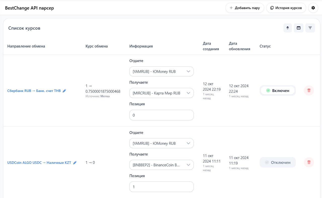
Task: Open the BNBBEP2 BinanceCoin dropdown
Action: [x=161, y=165]
